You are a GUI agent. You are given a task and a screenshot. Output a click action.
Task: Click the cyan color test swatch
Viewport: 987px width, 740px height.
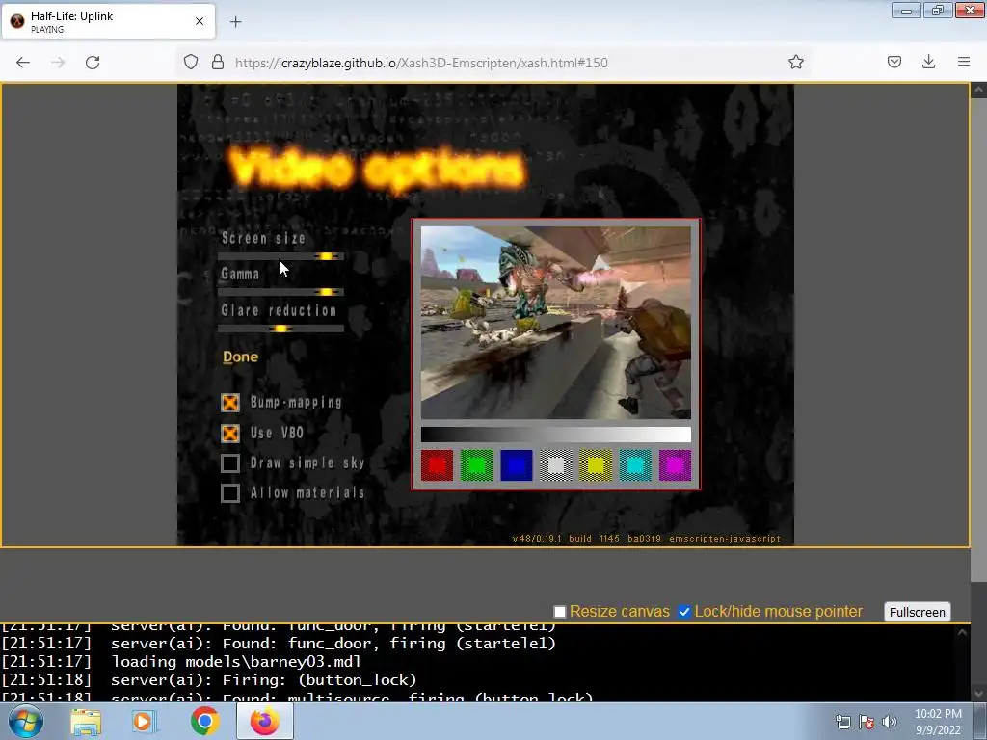(635, 465)
